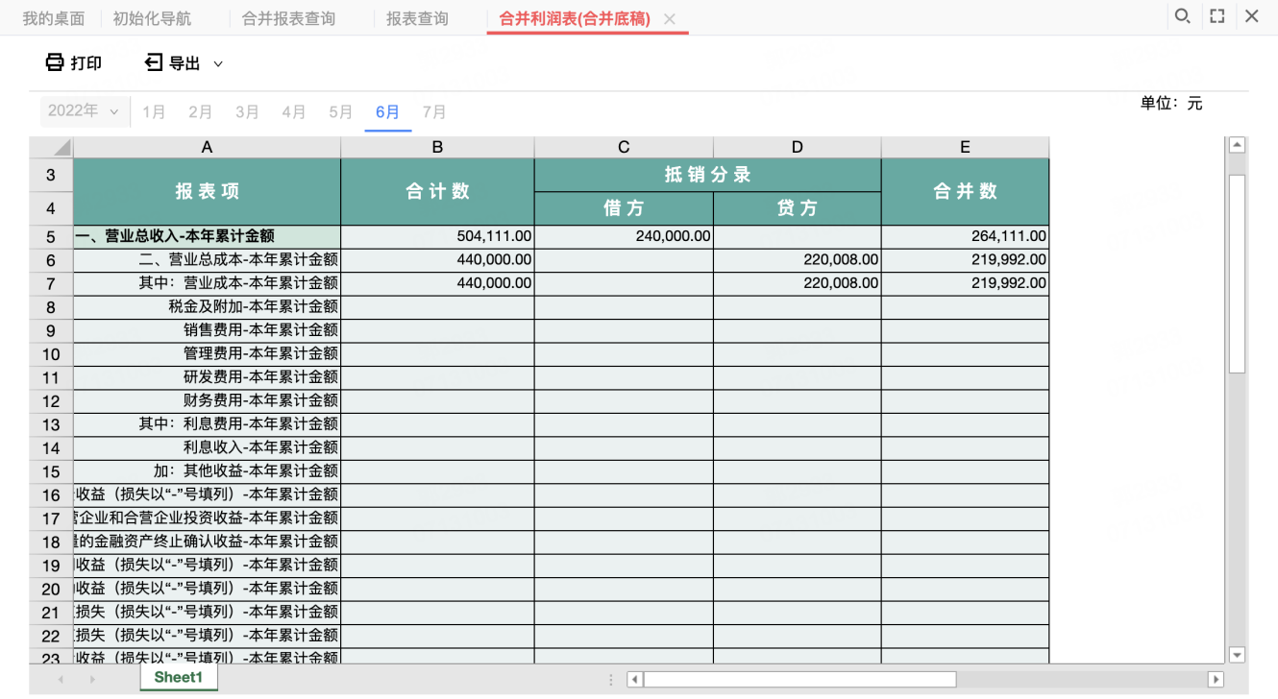Click the select-all corner of spreadsheet
This screenshot has width=1278, height=699.
pyautogui.click(x=51, y=147)
